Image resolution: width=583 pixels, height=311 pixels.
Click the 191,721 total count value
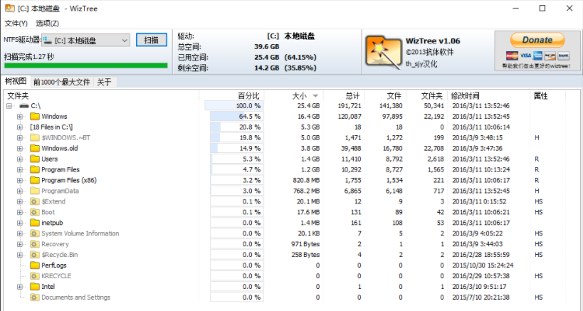tap(350, 106)
